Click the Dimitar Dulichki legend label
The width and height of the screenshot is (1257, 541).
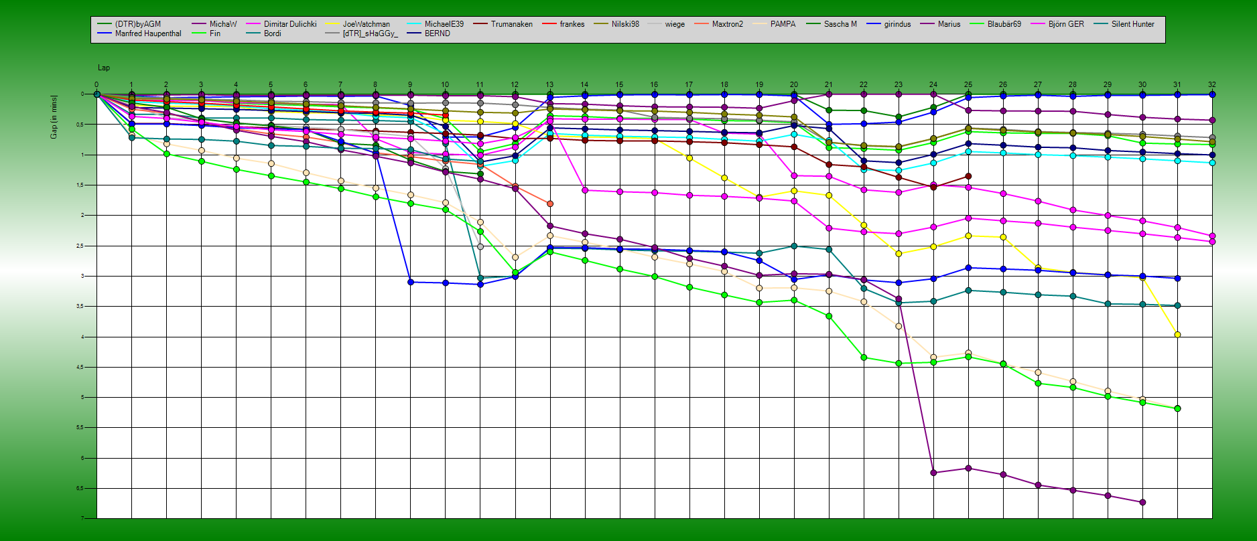click(290, 24)
